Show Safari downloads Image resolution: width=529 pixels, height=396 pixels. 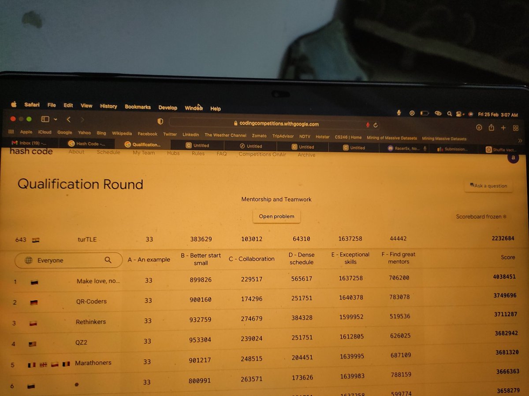[x=479, y=127]
